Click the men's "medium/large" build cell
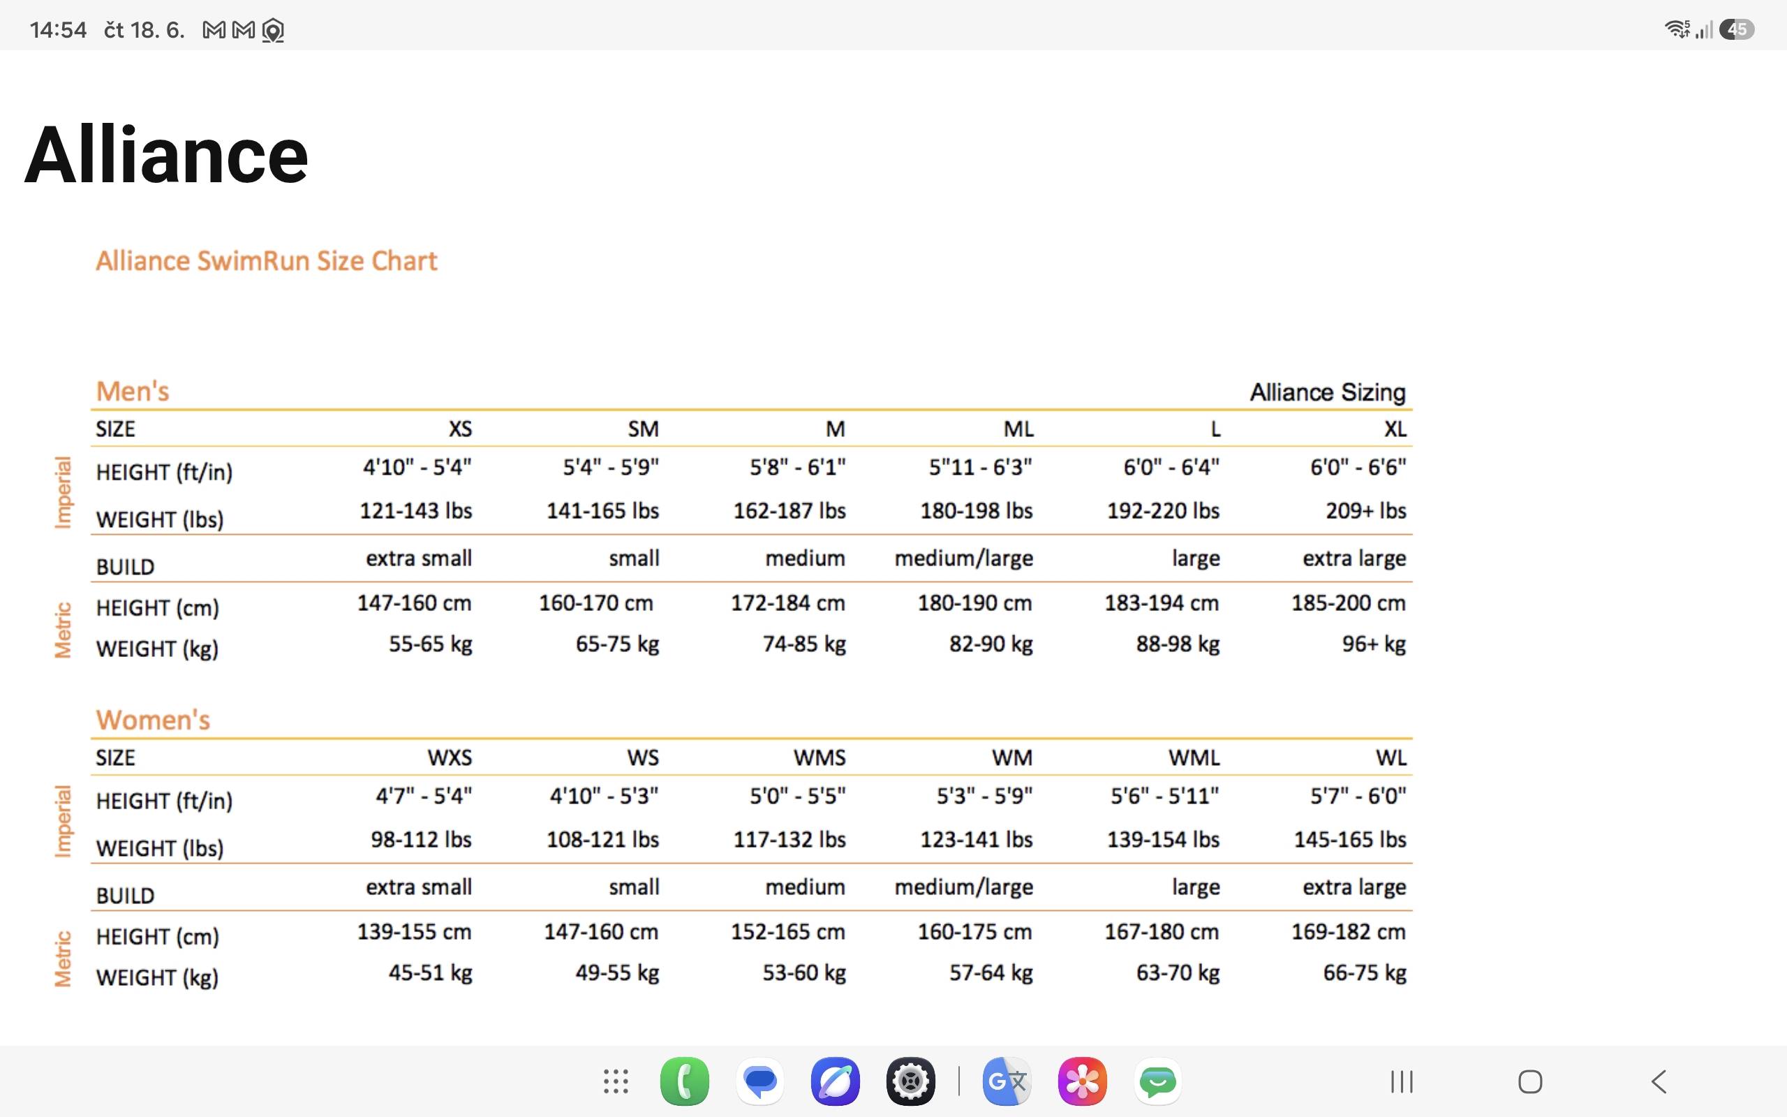The width and height of the screenshot is (1787, 1117). [963, 558]
